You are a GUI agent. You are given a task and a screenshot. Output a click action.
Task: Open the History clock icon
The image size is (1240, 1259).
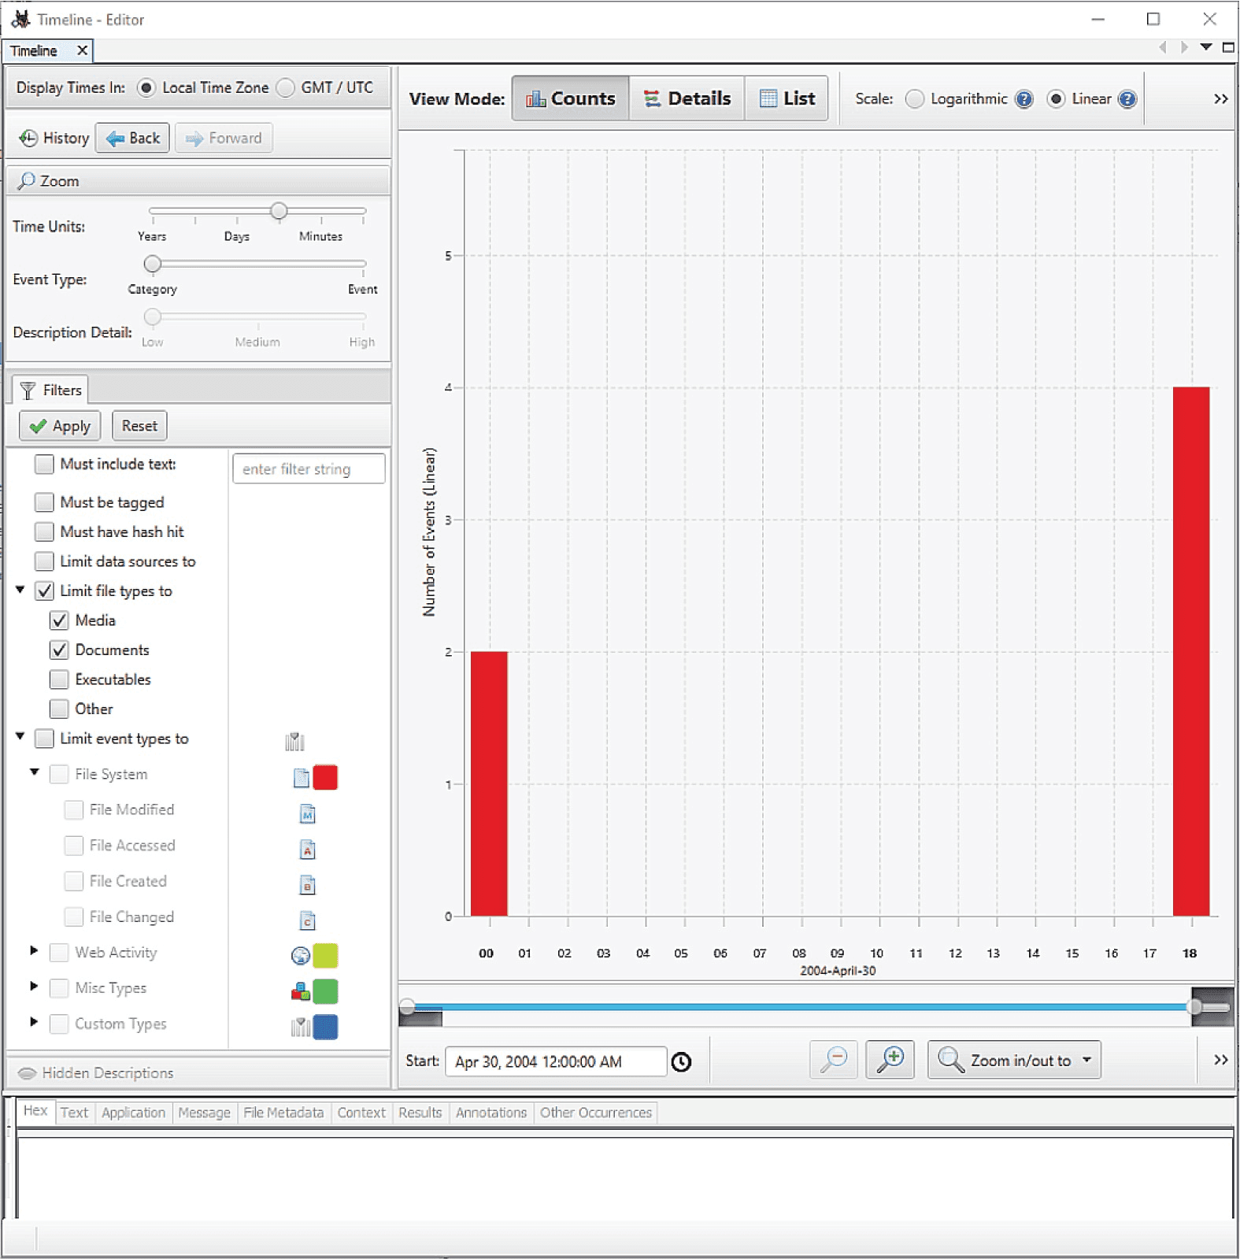coord(28,139)
